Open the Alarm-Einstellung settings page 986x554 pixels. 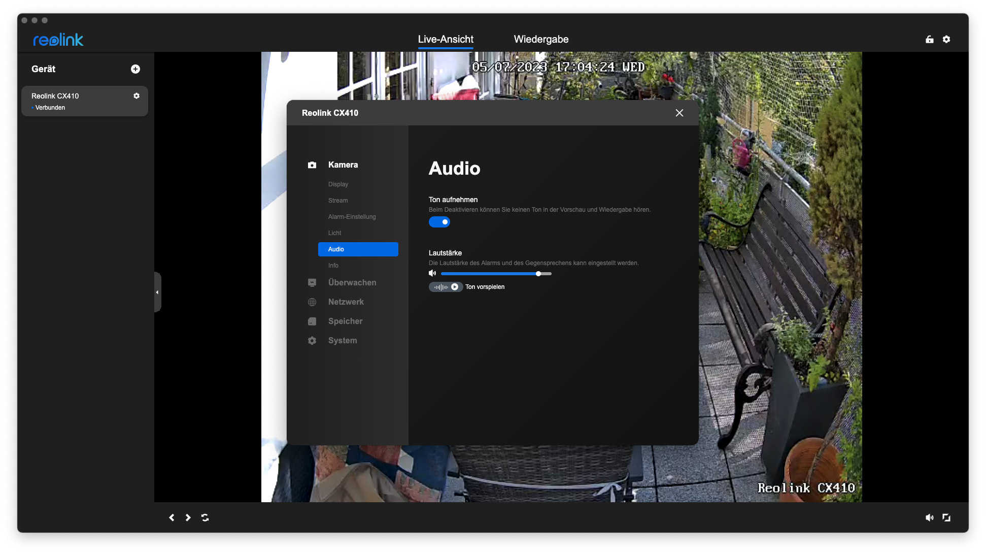[x=352, y=217]
